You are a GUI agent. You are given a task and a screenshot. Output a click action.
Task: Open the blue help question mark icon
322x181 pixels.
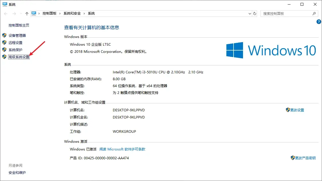319,22
